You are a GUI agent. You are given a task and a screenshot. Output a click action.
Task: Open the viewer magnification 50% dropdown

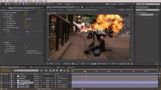coord(53,64)
